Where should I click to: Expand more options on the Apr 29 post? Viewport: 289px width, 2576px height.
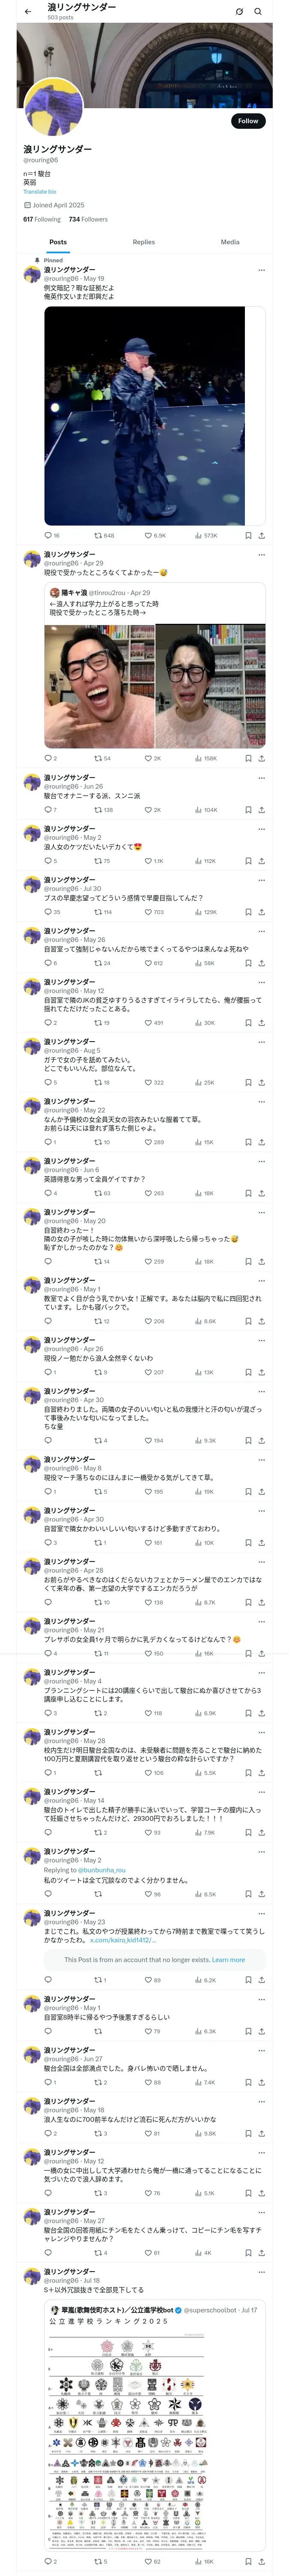point(262,554)
